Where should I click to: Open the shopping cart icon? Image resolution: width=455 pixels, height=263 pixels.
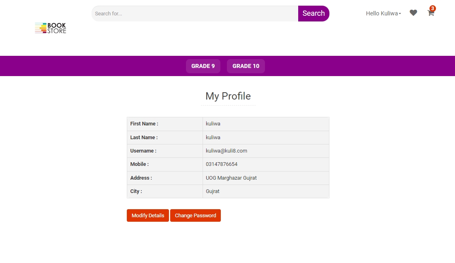pyautogui.click(x=430, y=13)
